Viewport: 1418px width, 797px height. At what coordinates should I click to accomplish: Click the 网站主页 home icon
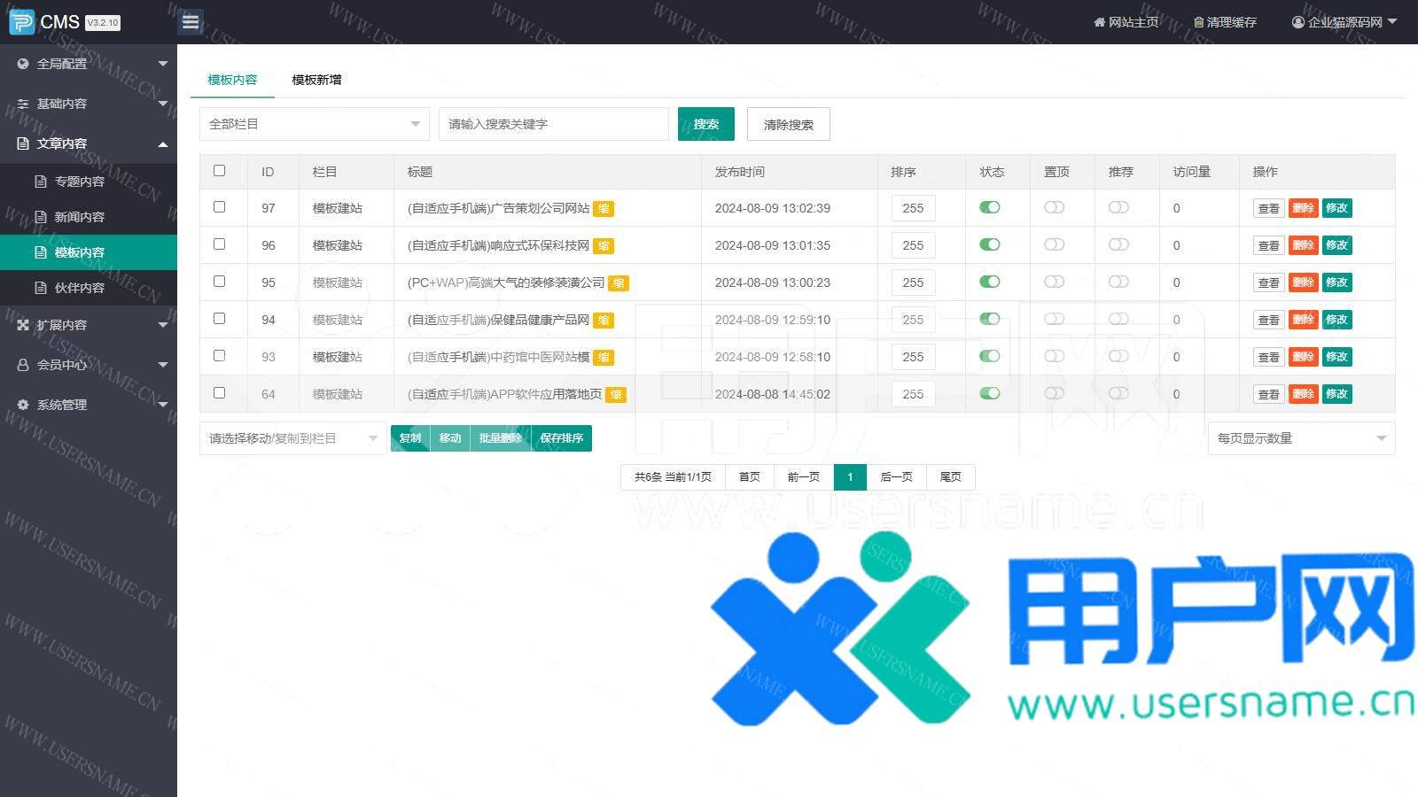[x=1099, y=22]
